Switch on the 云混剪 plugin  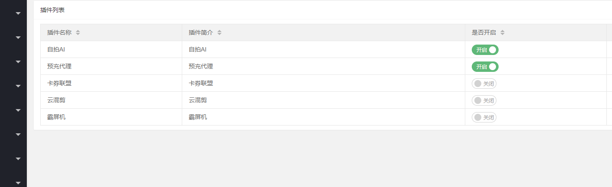484,100
